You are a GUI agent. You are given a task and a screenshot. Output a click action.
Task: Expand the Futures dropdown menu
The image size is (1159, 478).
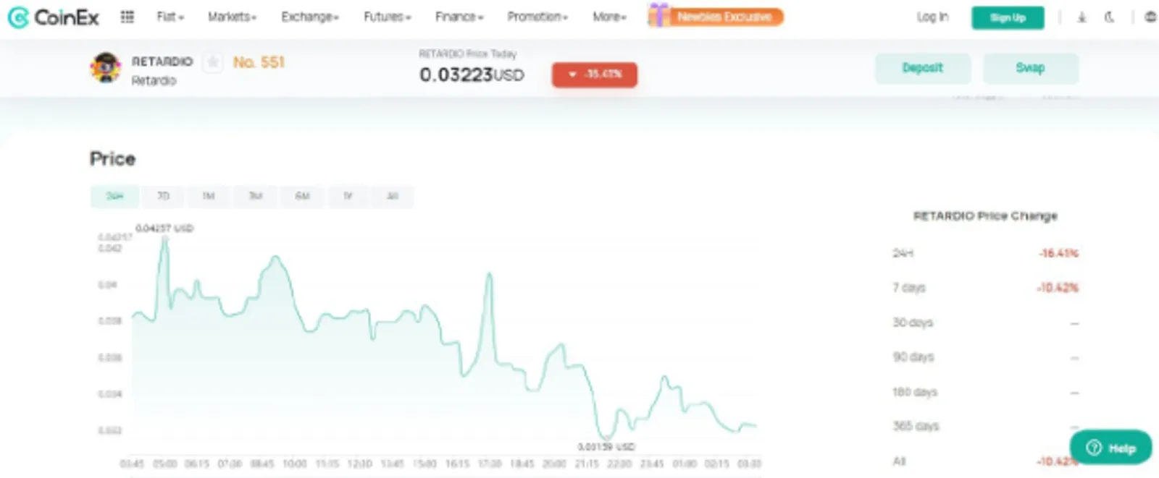(387, 17)
